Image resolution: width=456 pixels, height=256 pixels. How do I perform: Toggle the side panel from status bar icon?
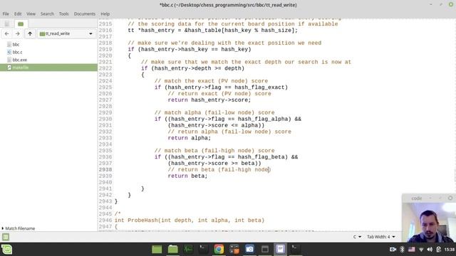click(x=6, y=237)
